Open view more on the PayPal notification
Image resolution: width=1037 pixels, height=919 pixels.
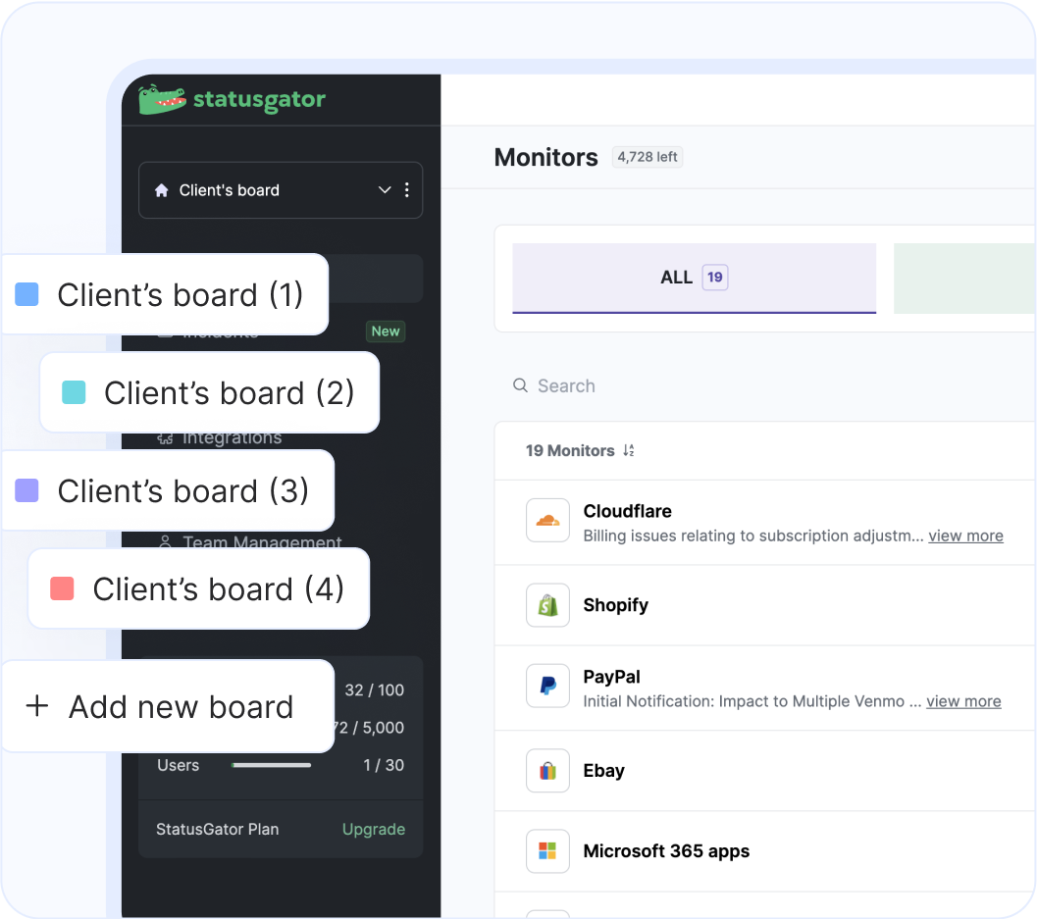[963, 701]
